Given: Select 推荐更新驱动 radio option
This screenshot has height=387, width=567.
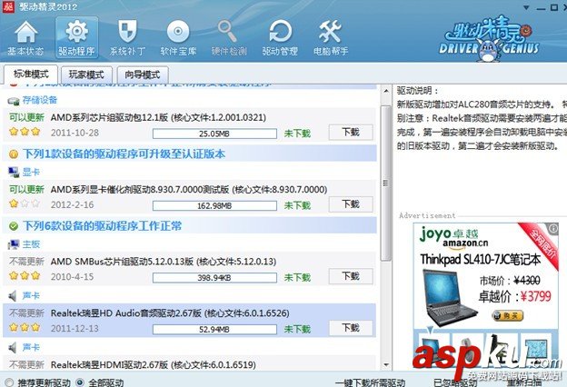Looking at the screenshot, I should point(9,382).
